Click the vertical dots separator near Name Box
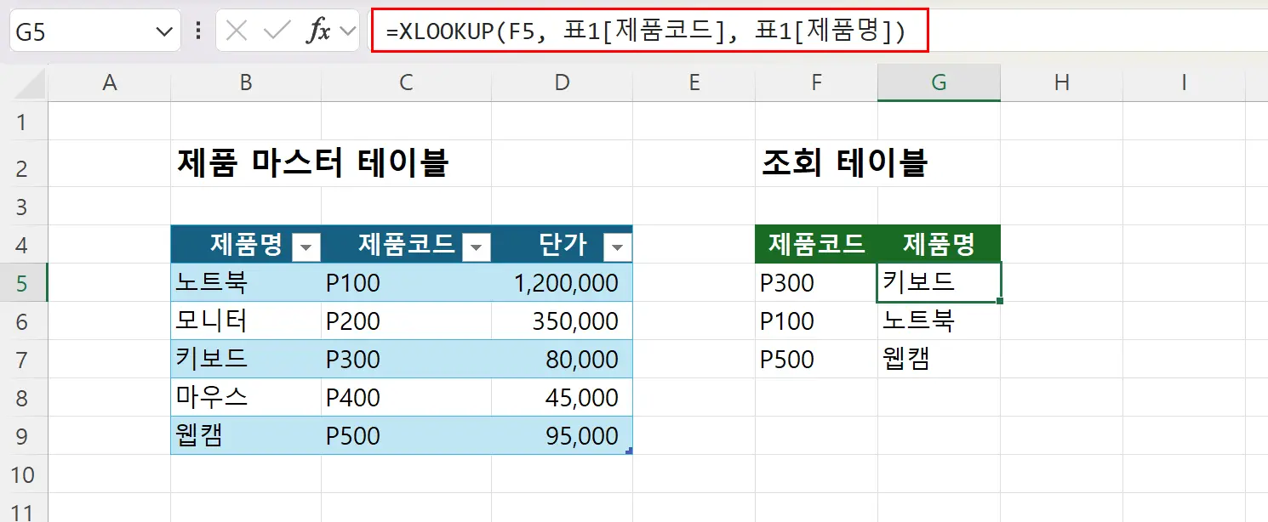The width and height of the screenshot is (1268, 522). 197,30
